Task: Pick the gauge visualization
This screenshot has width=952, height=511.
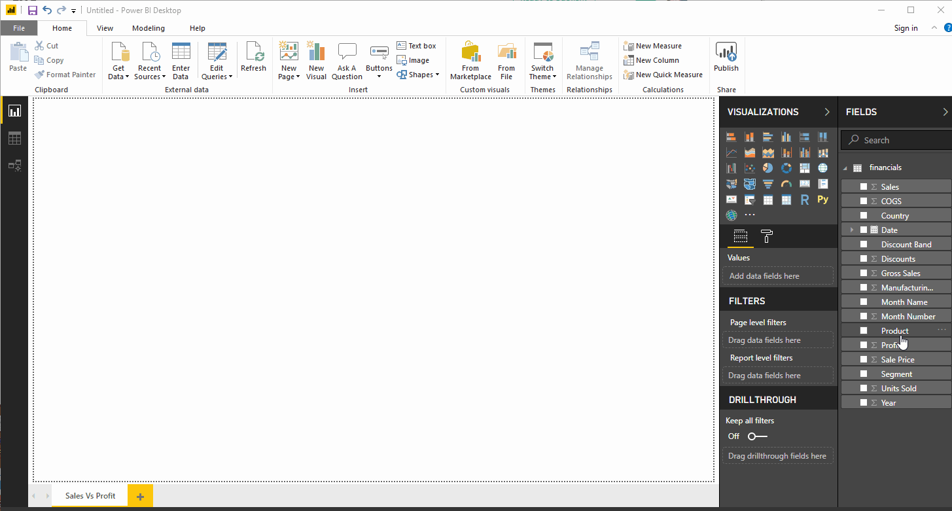Action: point(786,184)
